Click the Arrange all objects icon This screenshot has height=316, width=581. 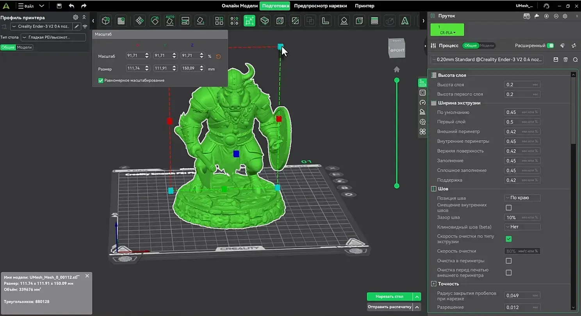click(x=185, y=21)
